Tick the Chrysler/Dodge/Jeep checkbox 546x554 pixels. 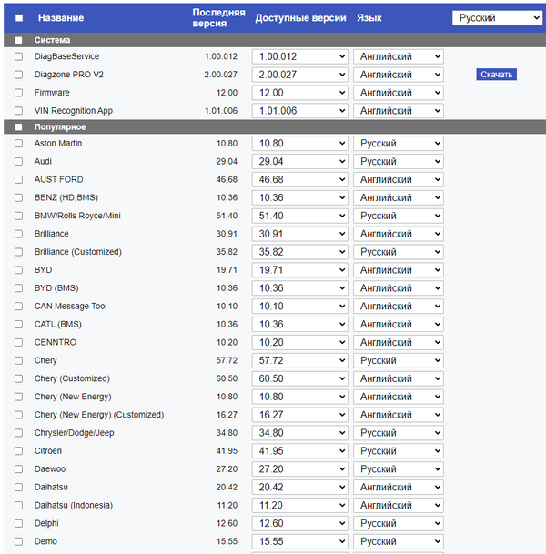(18, 433)
